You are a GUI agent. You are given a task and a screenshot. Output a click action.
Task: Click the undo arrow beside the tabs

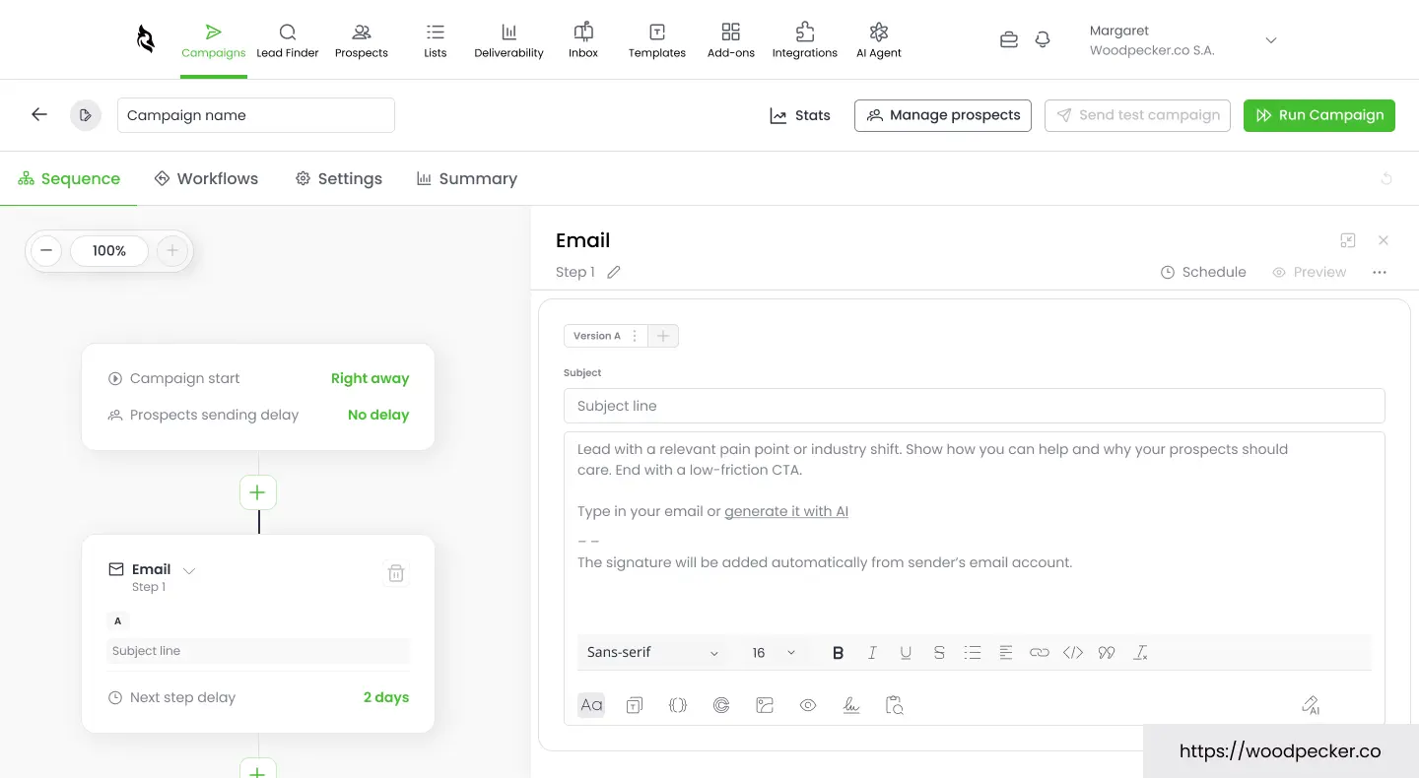tap(1386, 178)
